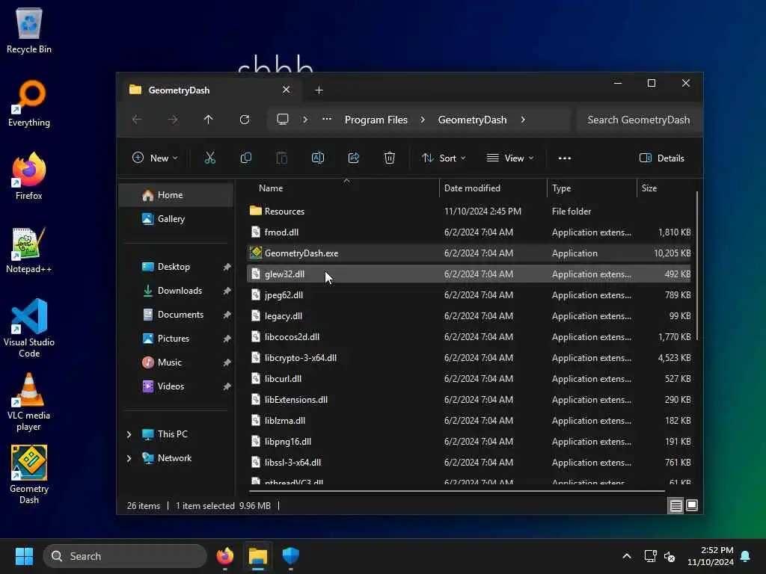Click the Share icon in toolbar
Viewport: 766px width, 574px height.
[x=354, y=158]
